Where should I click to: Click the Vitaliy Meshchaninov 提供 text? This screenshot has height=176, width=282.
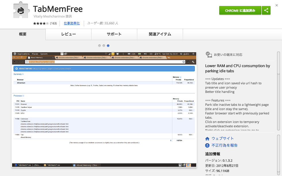pos(53,16)
